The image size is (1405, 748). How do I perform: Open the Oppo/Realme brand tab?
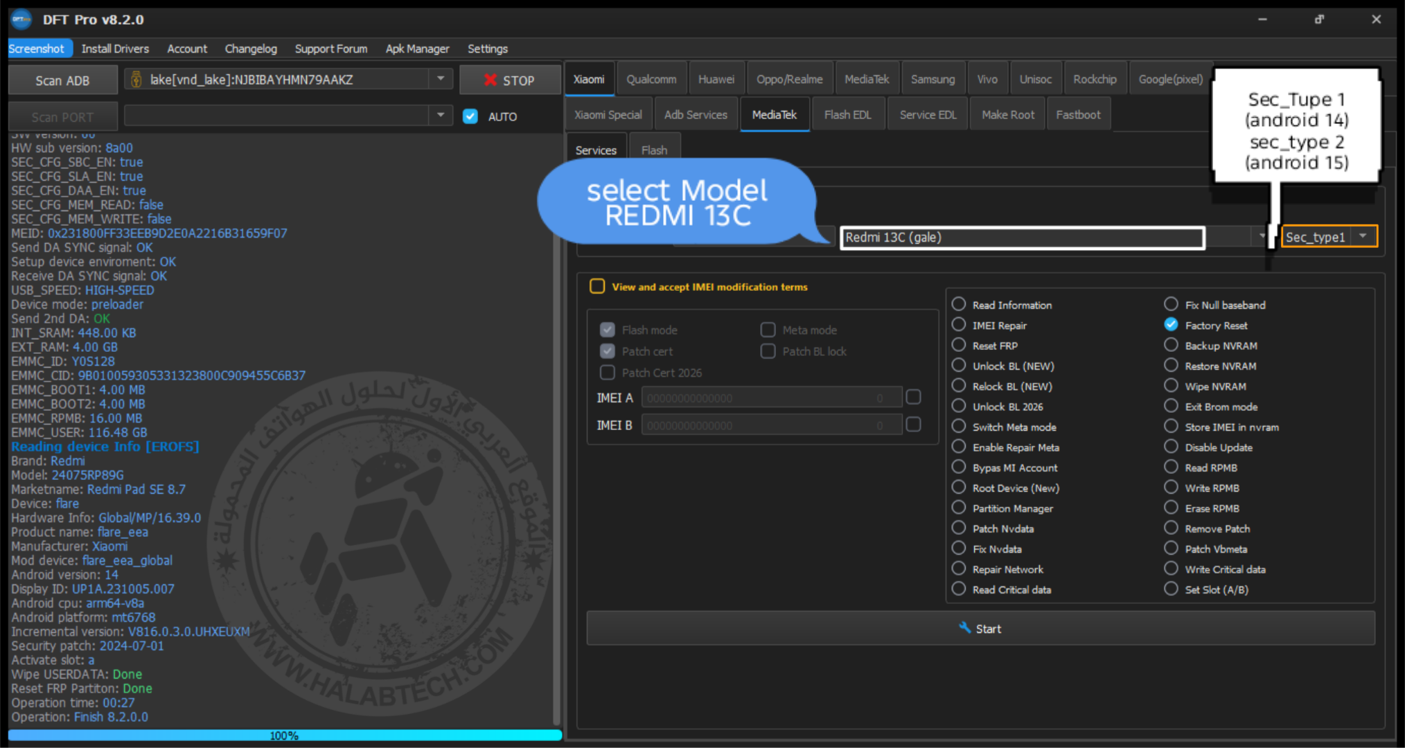tap(790, 79)
